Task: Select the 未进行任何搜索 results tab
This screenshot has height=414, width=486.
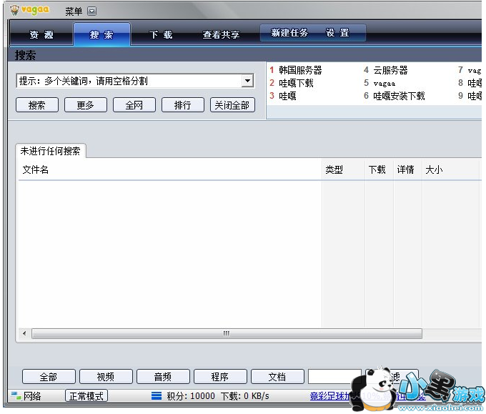Action: click(51, 151)
